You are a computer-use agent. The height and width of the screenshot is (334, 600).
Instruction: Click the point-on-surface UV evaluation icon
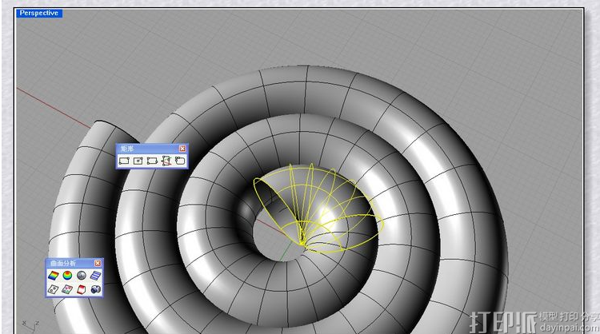click(x=53, y=289)
